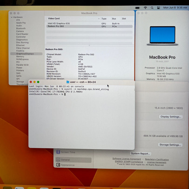Select SATA in hardware sidebar

[x=19, y=76]
